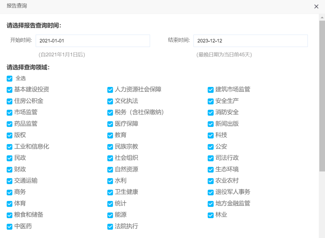The image size is (325, 238).
Task: Uncheck the 文化执法 option
Action: 110,101
